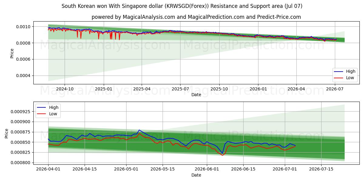364x182 pixels.
Task: Click the 0.0008 y-axis label, top chart
Action: click(24, 43)
